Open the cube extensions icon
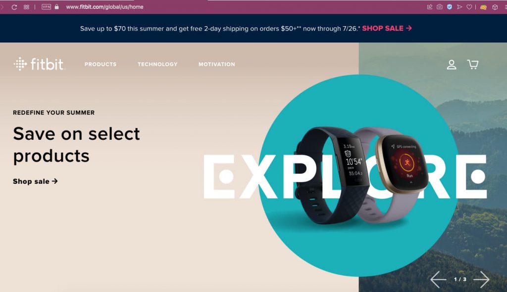 (x=495, y=7)
